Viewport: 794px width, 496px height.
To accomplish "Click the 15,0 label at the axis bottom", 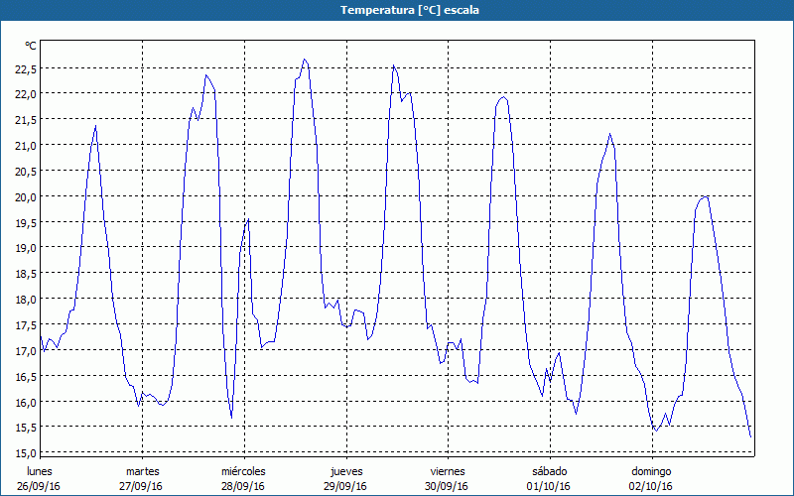I will click(25, 453).
